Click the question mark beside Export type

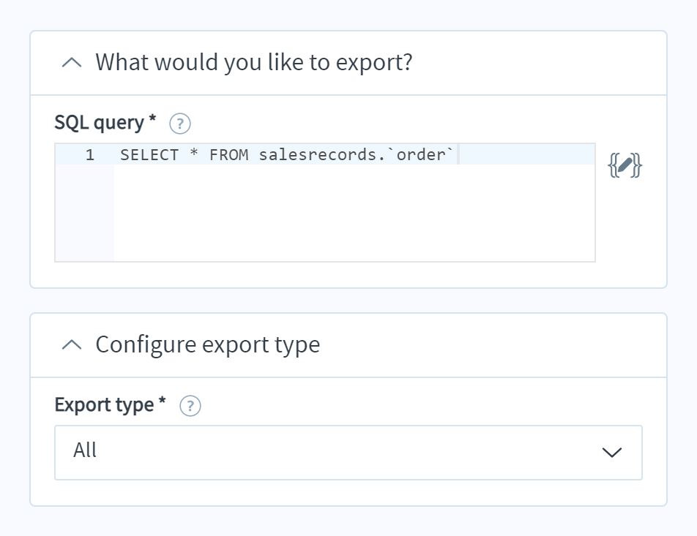190,405
